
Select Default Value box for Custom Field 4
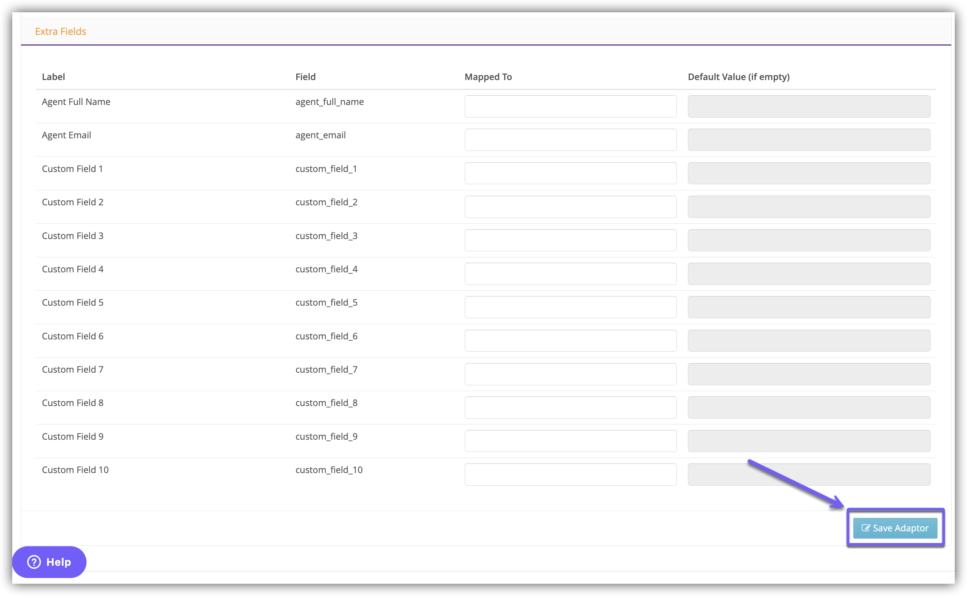809,273
